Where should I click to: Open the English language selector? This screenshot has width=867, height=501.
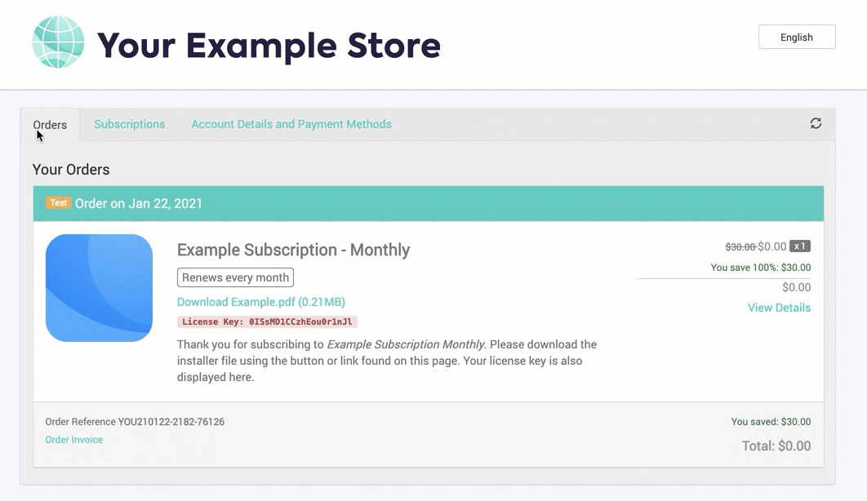coord(796,37)
